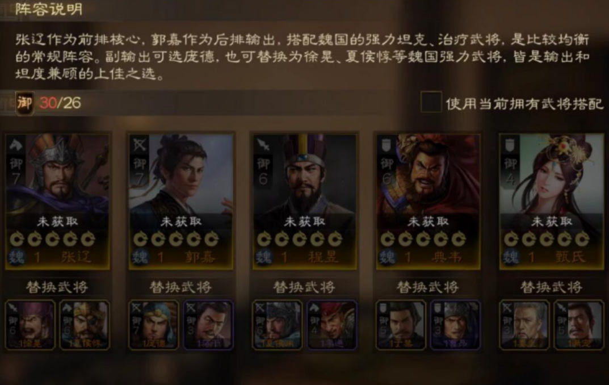The width and height of the screenshot is (609, 385).
Task: Select 庞德 replacement hero icon
Action: click(154, 325)
